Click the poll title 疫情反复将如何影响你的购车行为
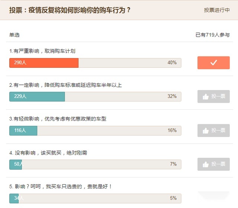238x208 pixels. click(77, 10)
